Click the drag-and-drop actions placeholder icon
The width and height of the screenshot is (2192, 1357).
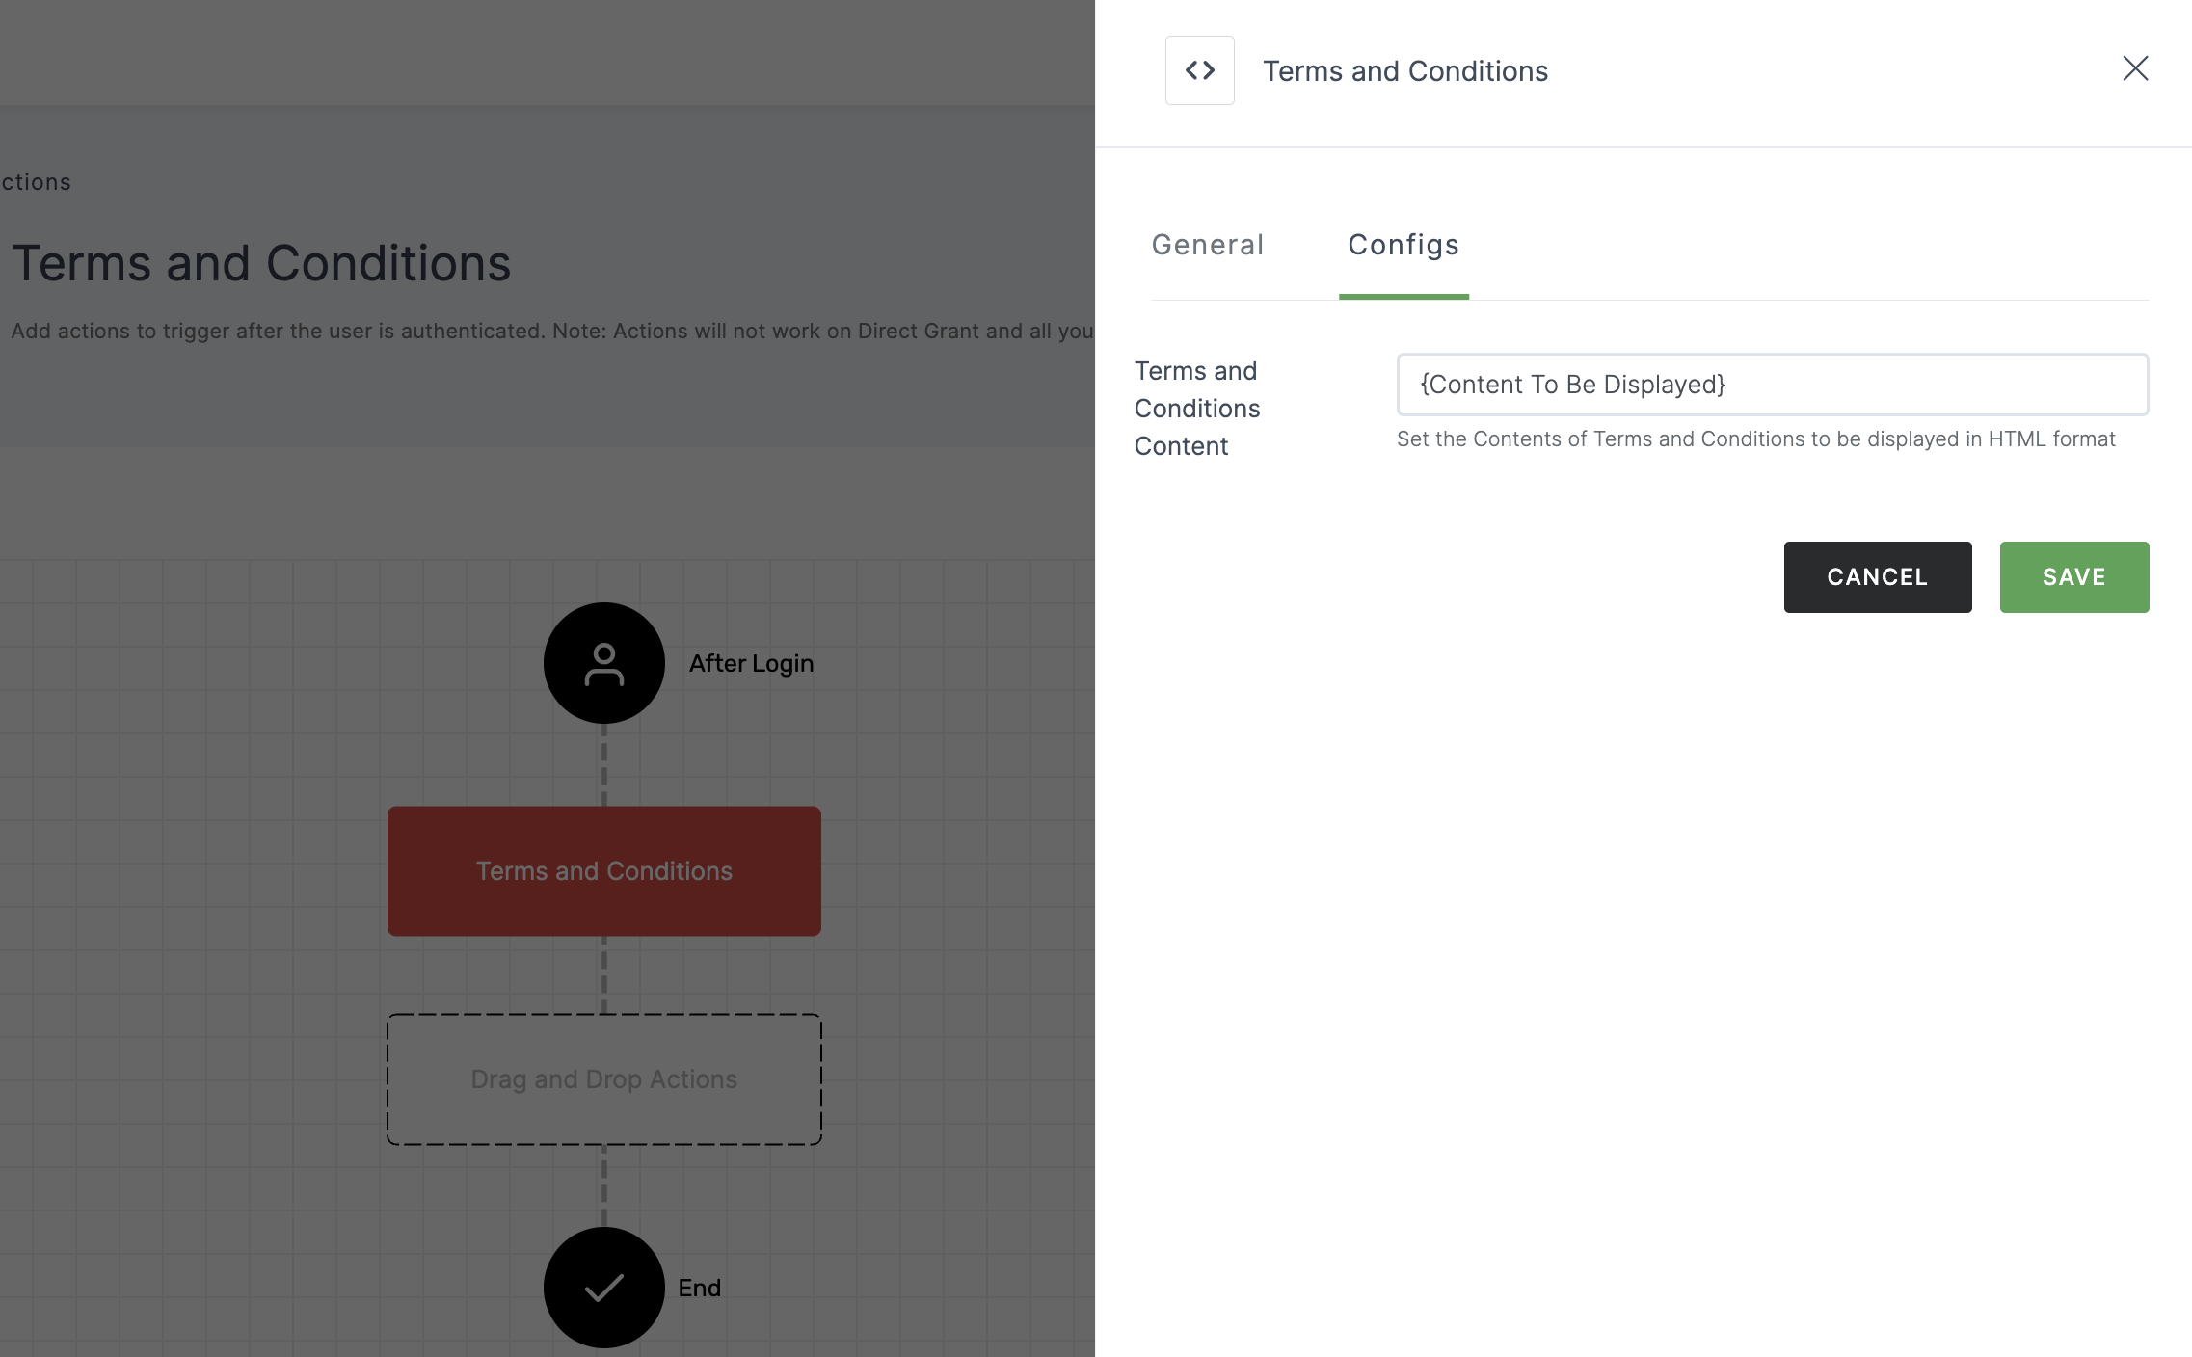(604, 1078)
